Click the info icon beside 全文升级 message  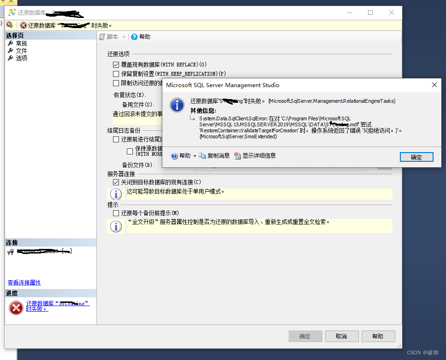point(116,227)
